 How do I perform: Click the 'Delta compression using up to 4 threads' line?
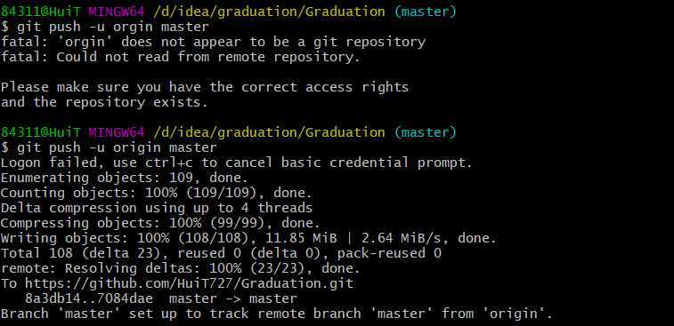157,208
